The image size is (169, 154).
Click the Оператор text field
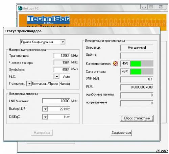pyautogui.click(x=137, y=48)
